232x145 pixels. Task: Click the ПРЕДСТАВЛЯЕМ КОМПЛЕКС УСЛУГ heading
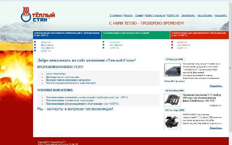61,67
